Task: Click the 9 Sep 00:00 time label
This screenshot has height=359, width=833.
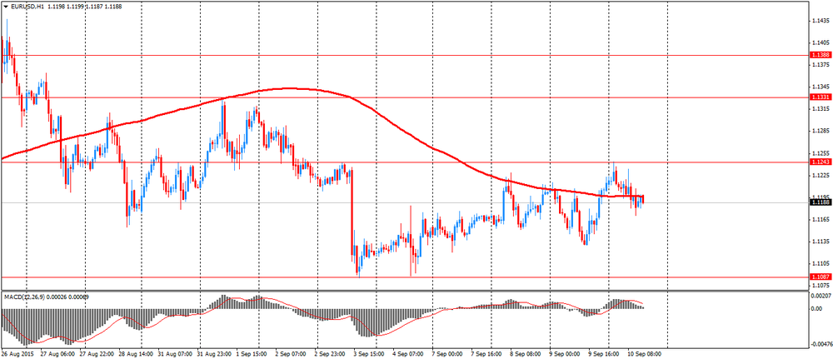Action: click(x=564, y=353)
